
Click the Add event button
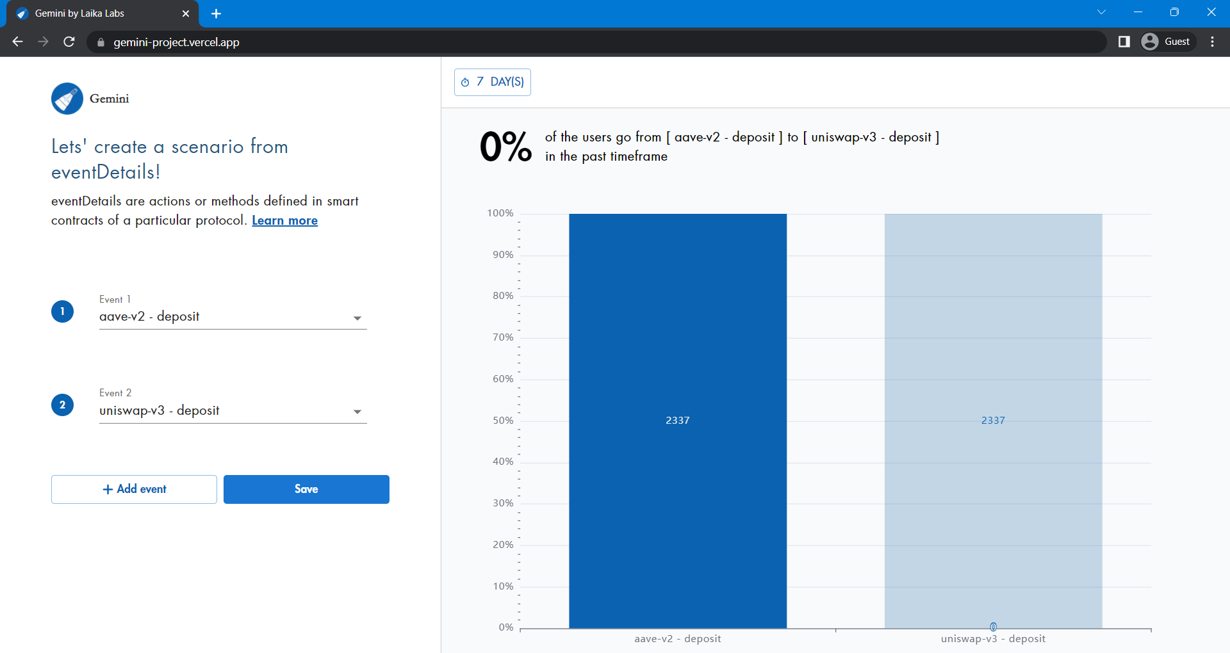134,489
